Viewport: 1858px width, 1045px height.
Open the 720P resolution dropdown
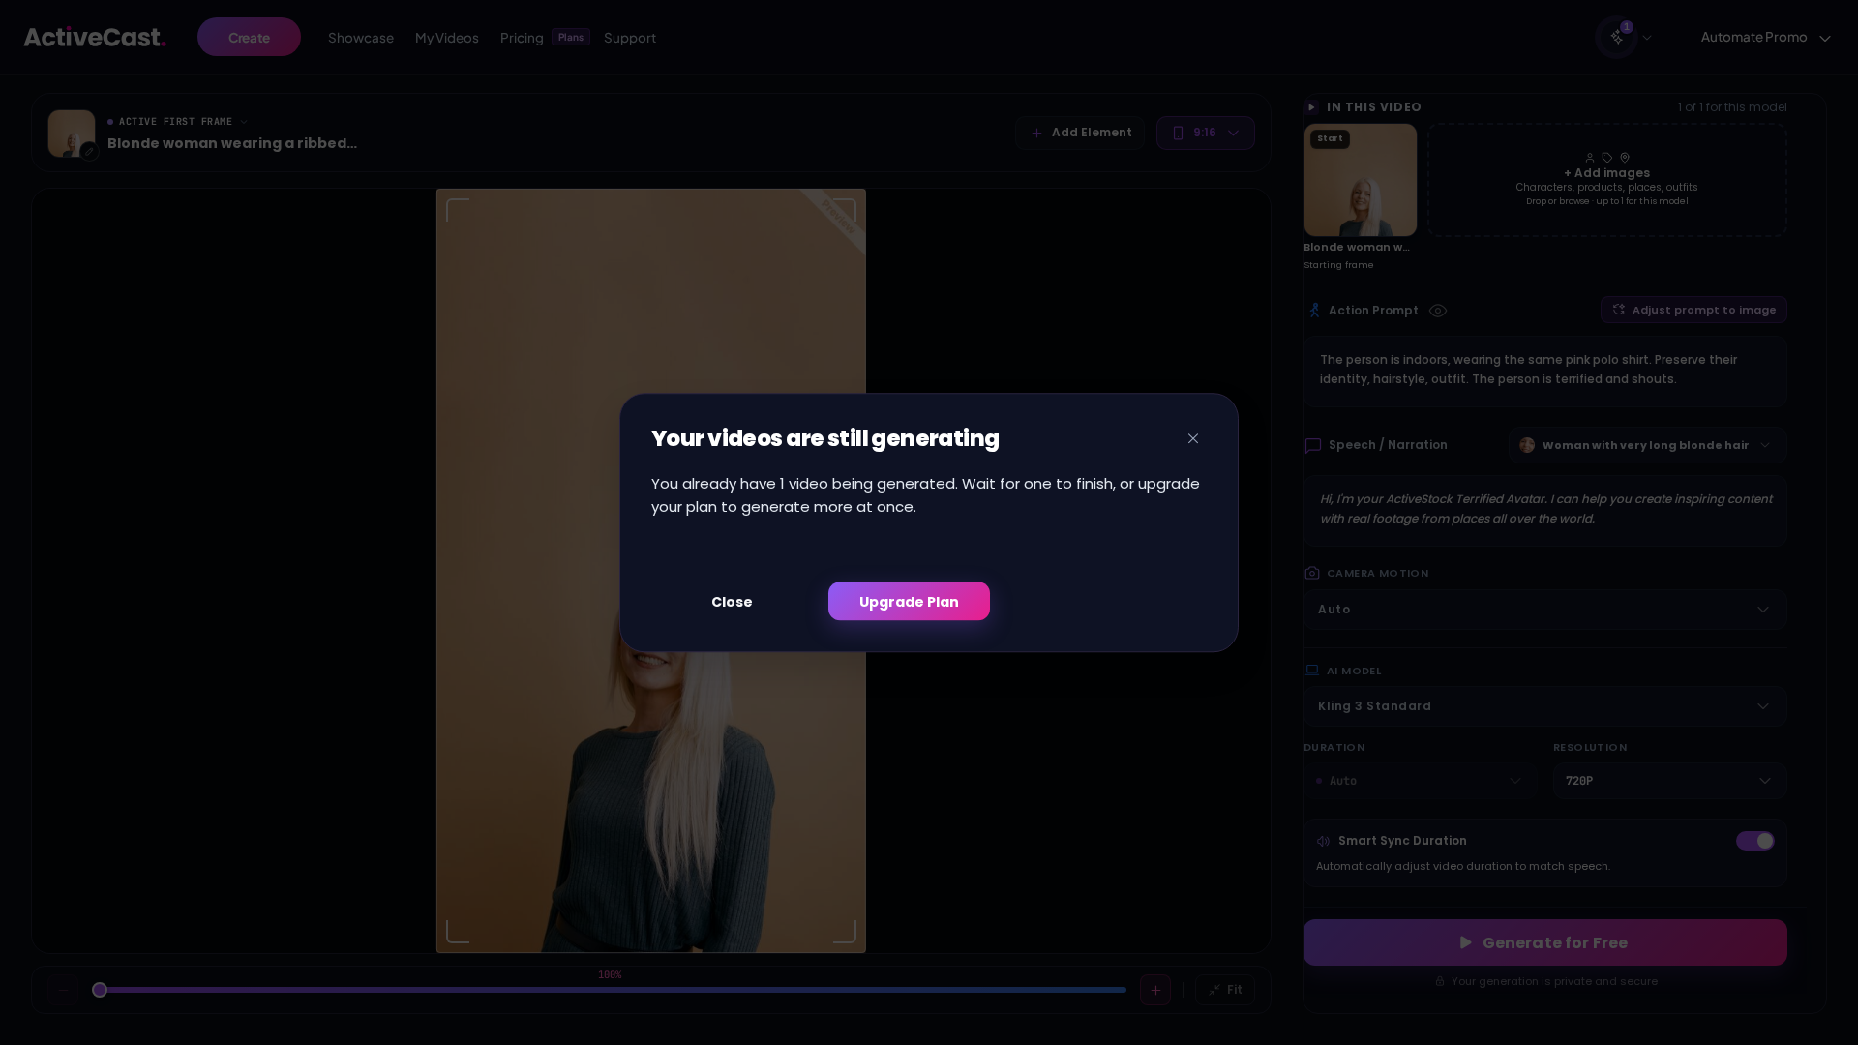pyautogui.click(x=1670, y=781)
